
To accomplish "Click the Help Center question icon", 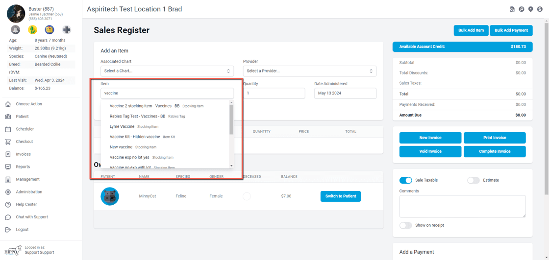I will coord(8,204).
